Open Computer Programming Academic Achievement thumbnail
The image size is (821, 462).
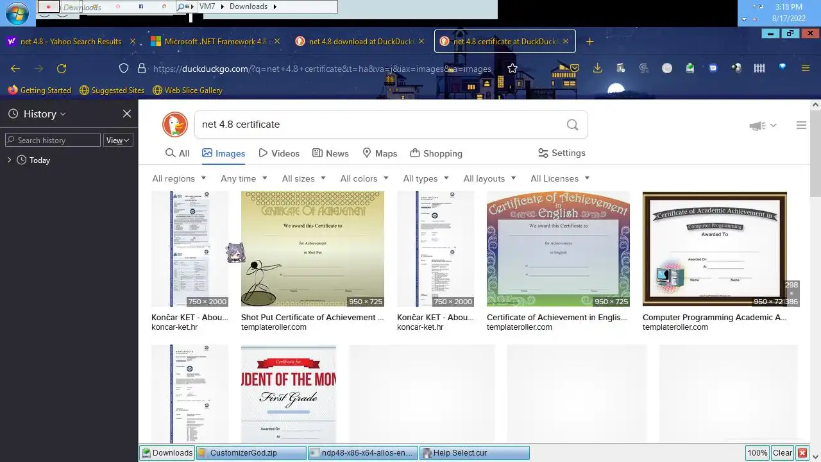coord(715,249)
